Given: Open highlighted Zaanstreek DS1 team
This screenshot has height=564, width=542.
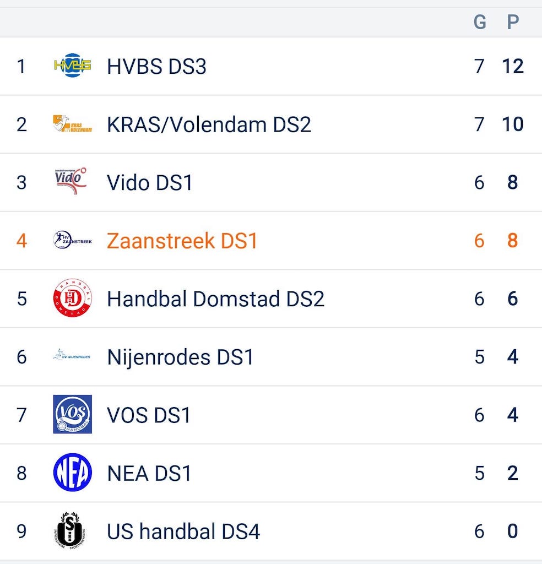Looking at the screenshot, I should [x=182, y=241].
